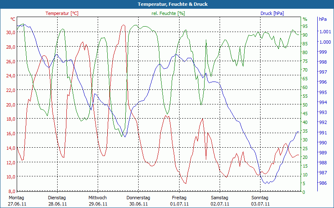The width and height of the screenshot is (334, 208).
Task: Click the '1.000' pressure axis value
Action: coord(325,42)
